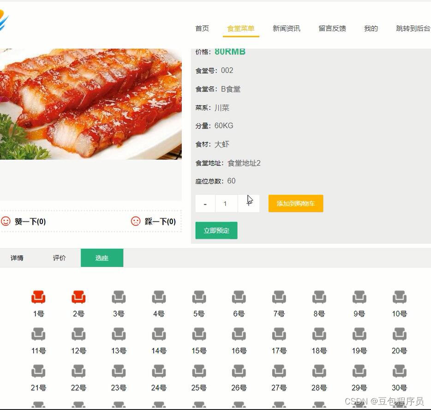
Task: Click the 食堂地址 value 食堂地址2
Action: pos(244,163)
